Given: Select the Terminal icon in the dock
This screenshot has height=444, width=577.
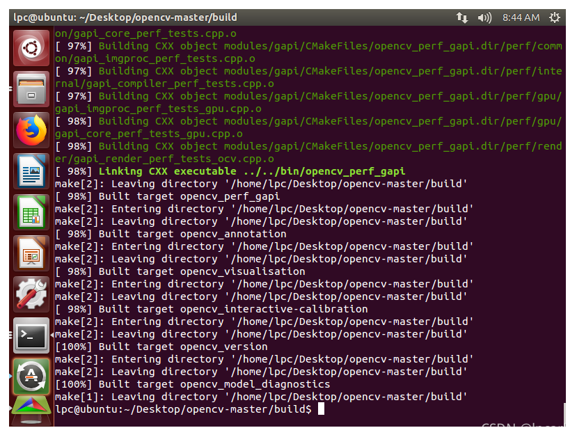Looking at the screenshot, I should [x=31, y=335].
